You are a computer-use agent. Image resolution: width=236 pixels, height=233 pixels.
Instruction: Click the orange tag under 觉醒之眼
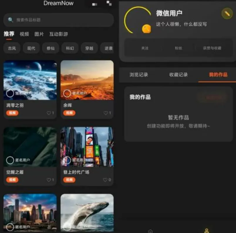click(x=12, y=180)
